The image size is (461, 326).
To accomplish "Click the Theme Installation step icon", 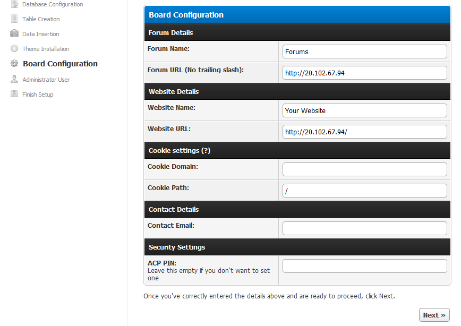I will 14,49.
